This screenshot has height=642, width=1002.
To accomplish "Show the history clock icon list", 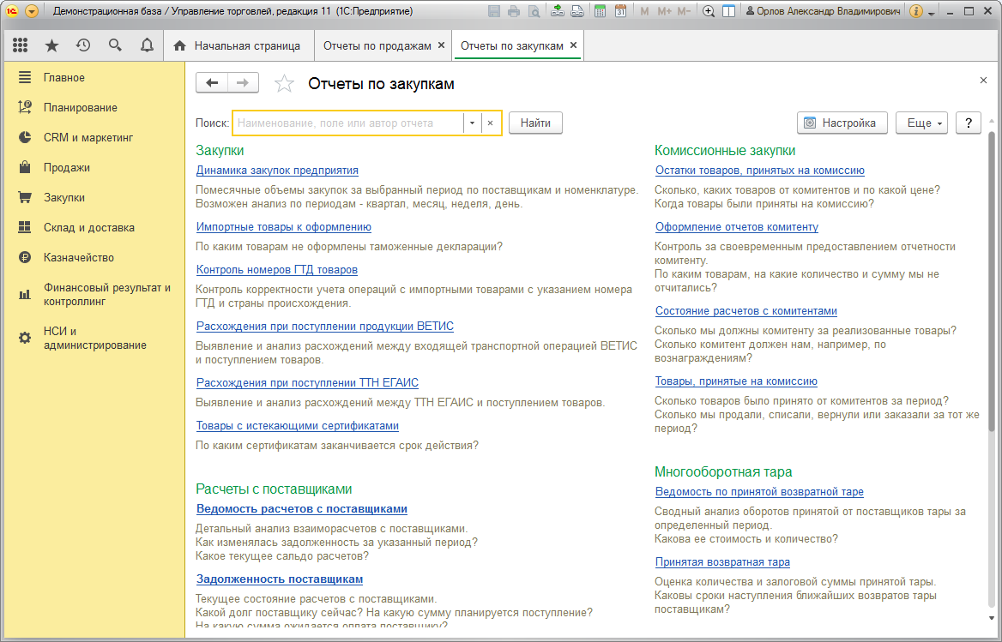I will pyautogui.click(x=83, y=45).
